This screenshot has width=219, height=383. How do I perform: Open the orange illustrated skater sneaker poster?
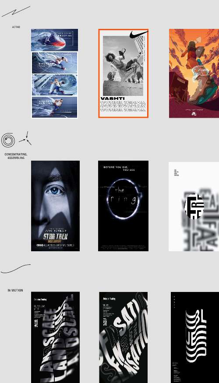[x=194, y=73]
